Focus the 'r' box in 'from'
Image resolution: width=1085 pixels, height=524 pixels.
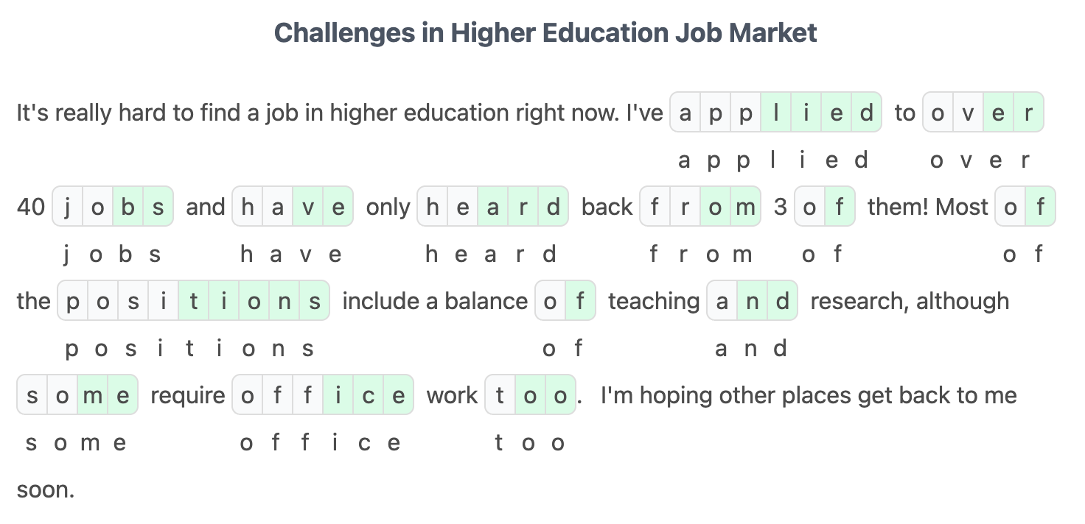click(685, 207)
